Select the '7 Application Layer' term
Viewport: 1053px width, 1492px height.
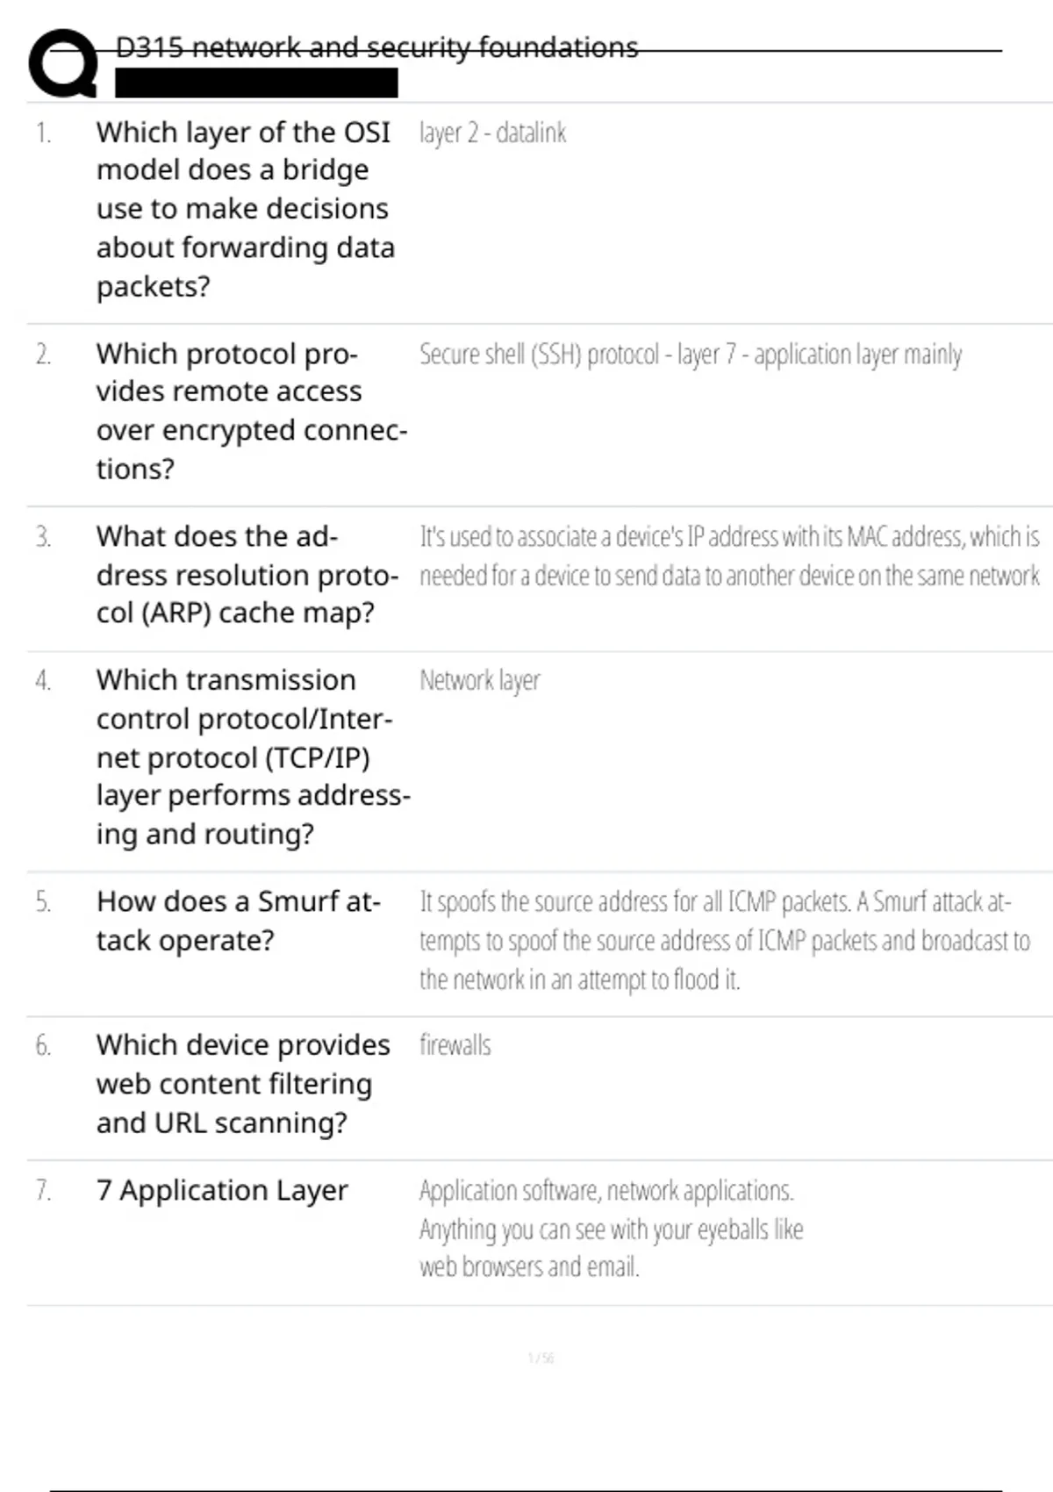tap(222, 1191)
